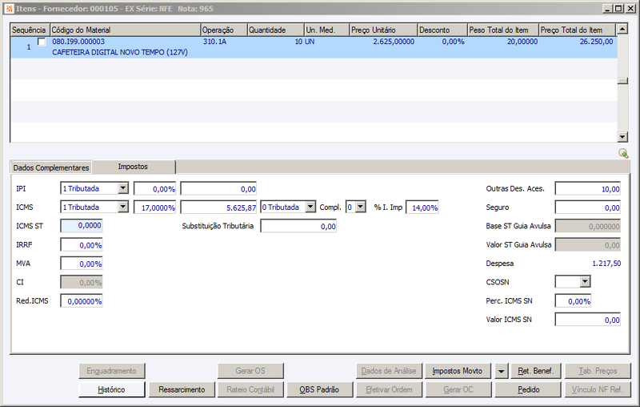Click the grid's vertical scrollbar thumb
Screen dimensions: 640x407
[x=622, y=80]
